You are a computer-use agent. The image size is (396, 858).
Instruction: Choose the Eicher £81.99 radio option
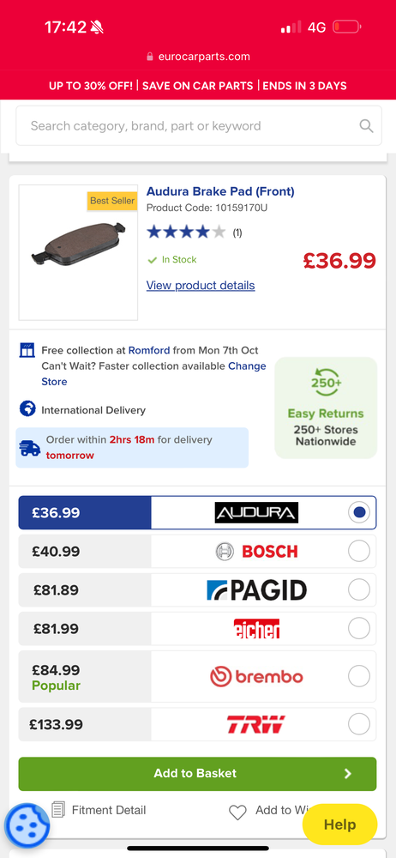point(359,628)
